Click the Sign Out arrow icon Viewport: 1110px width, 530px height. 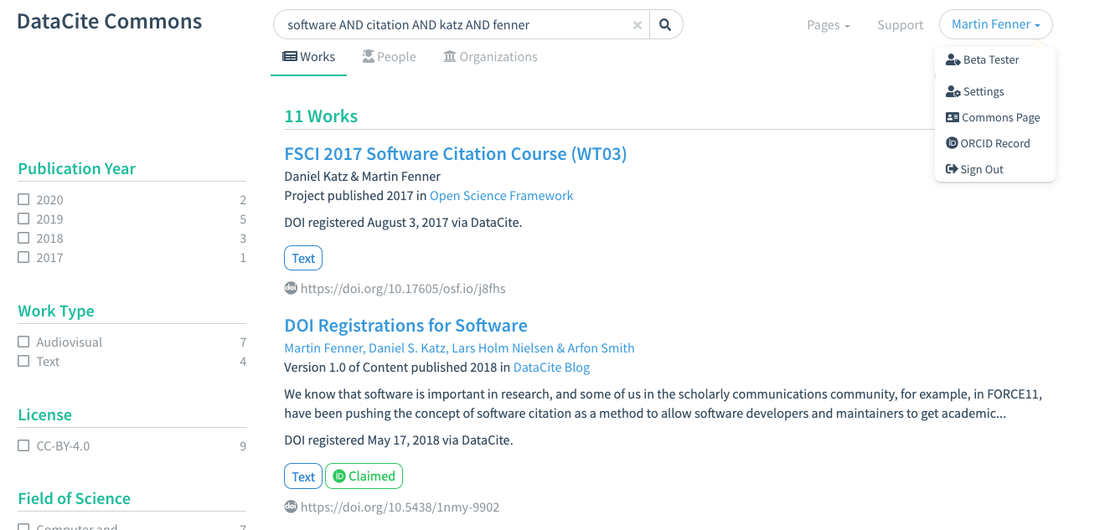click(952, 169)
